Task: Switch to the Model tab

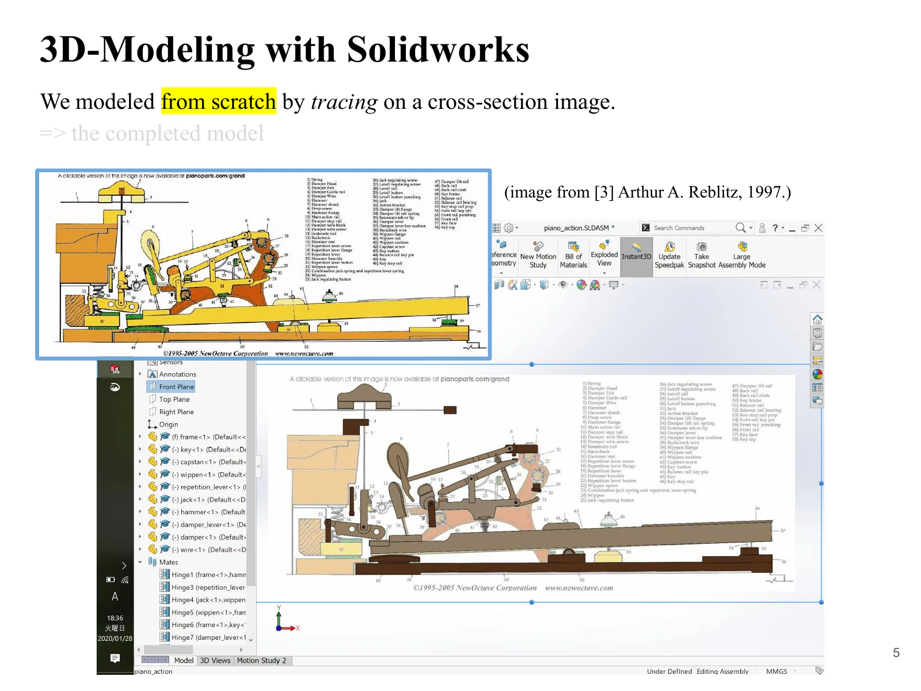Action: [184, 660]
